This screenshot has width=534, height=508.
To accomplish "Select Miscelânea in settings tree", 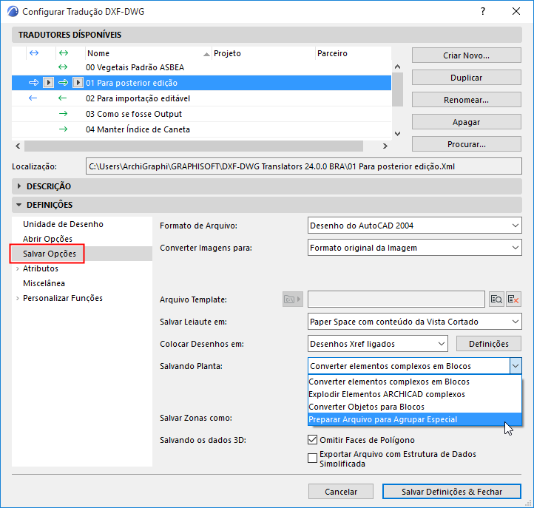I will pyautogui.click(x=44, y=283).
